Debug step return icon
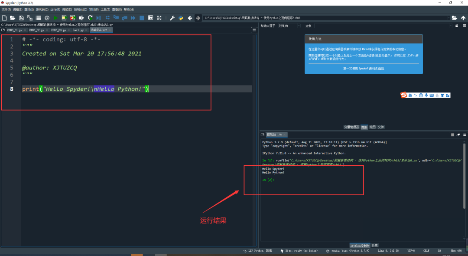468x256 pixels. tap(124, 18)
